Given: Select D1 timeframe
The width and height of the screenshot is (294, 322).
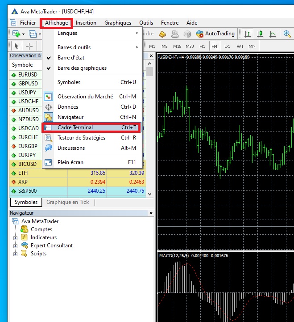Looking at the screenshot, I should click(227, 47).
